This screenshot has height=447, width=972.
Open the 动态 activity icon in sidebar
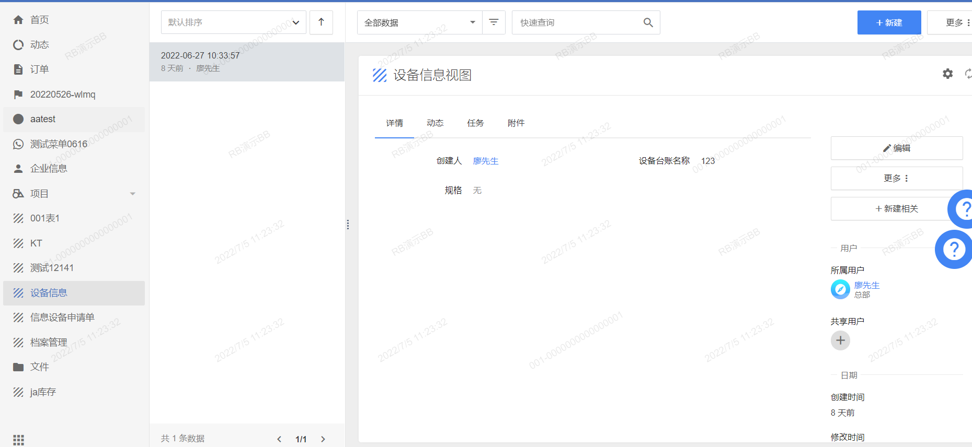[x=18, y=45]
